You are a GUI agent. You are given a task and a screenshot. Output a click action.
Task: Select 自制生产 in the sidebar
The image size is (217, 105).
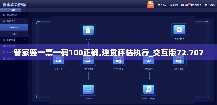coord(14,27)
